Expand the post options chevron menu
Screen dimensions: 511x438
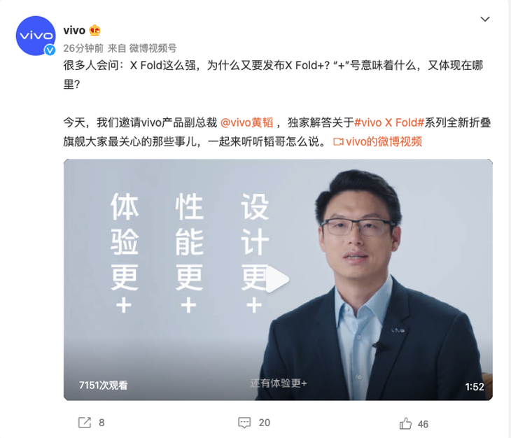[485, 19]
